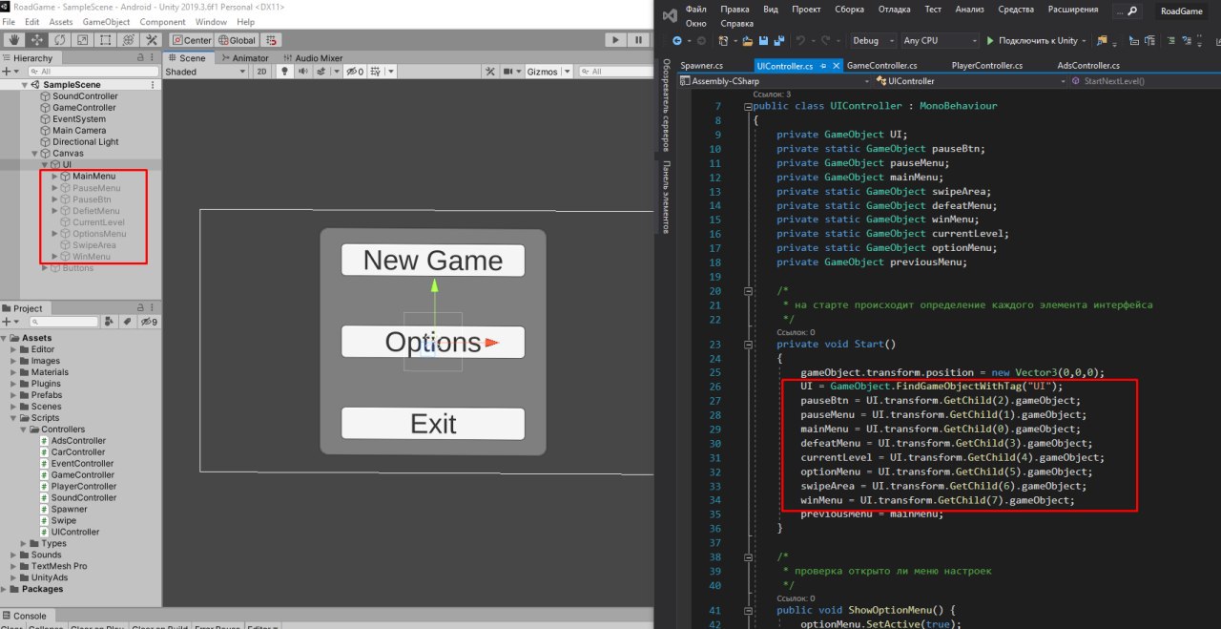Click the New Game button in scene

[x=433, y=261]
